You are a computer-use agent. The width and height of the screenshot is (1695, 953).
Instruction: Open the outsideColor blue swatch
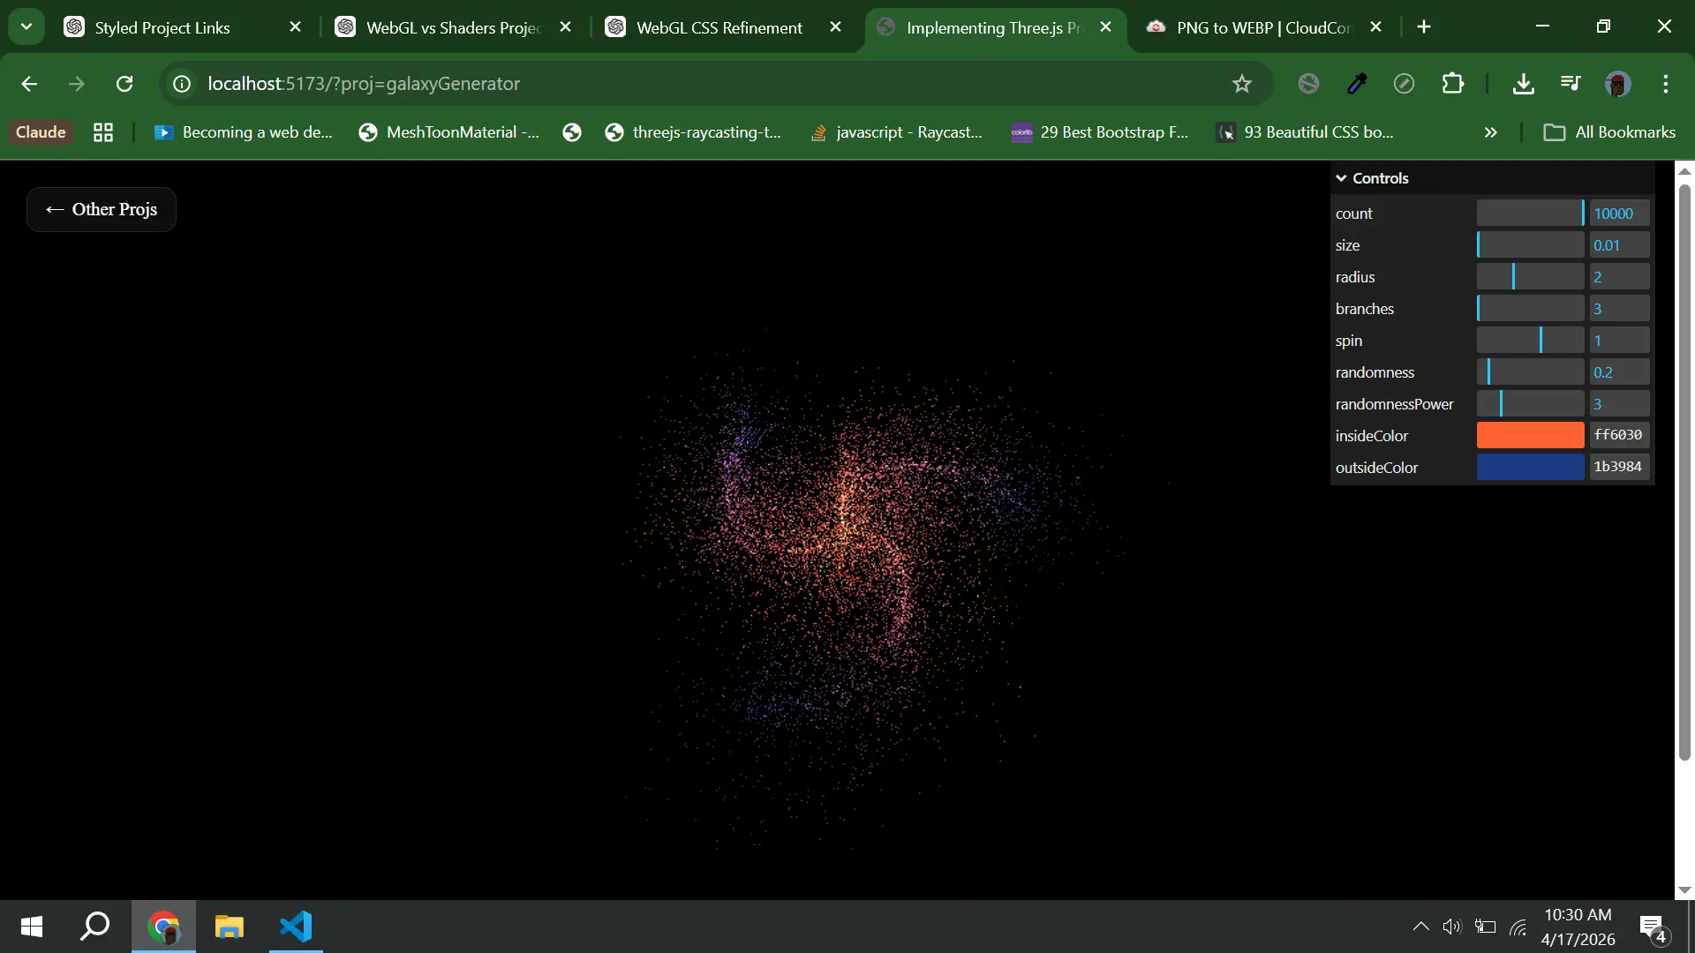pyautogui.click(x=1530, y=467)
